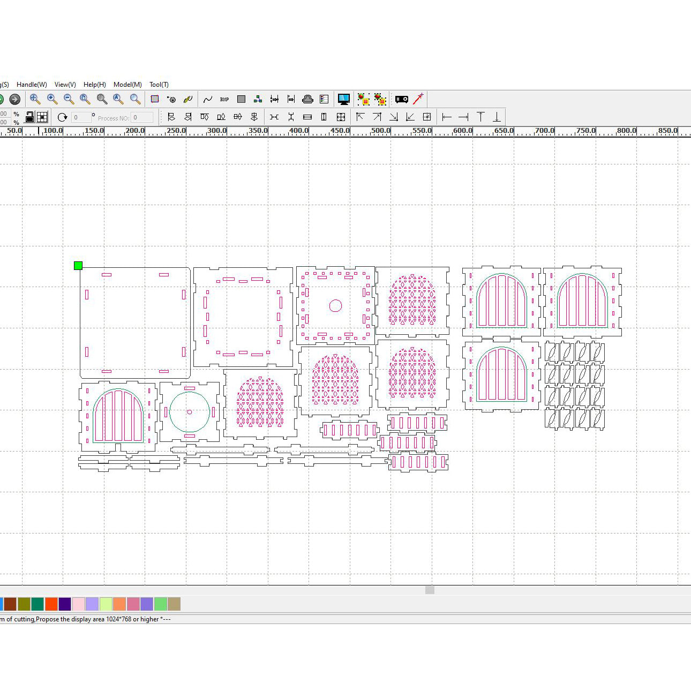Screen dimensions: 691x691
Task: Click the laser output preview monitor icon
Action: 343,99
